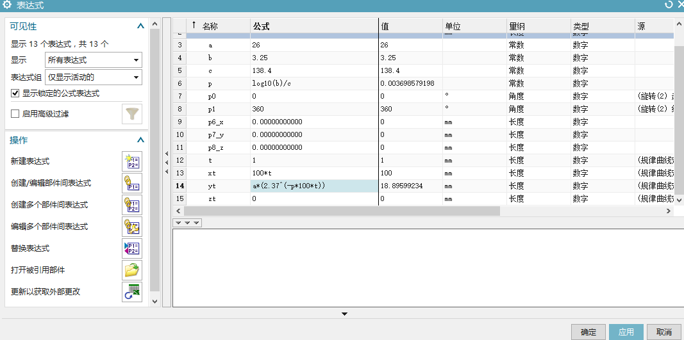Click the 公式 column header
The height and width of the screenshot is (340, 684).
tap(262, 26)
